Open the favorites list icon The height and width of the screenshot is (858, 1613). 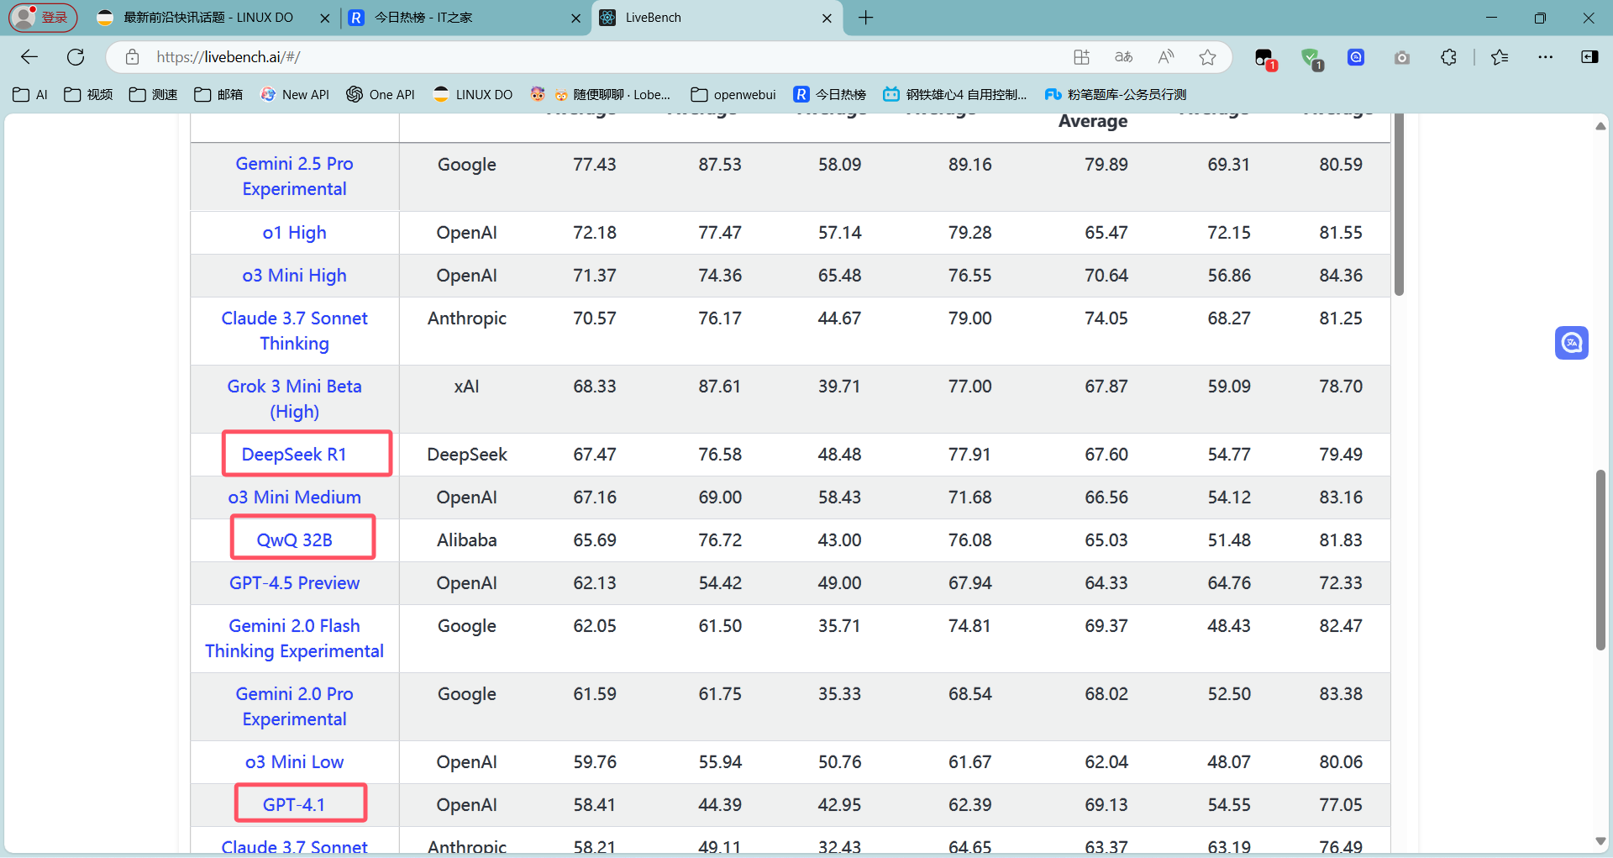(1500, 57)
